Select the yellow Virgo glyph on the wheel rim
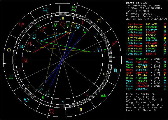The width and height of the screenshot is (168, 120). 80,110
